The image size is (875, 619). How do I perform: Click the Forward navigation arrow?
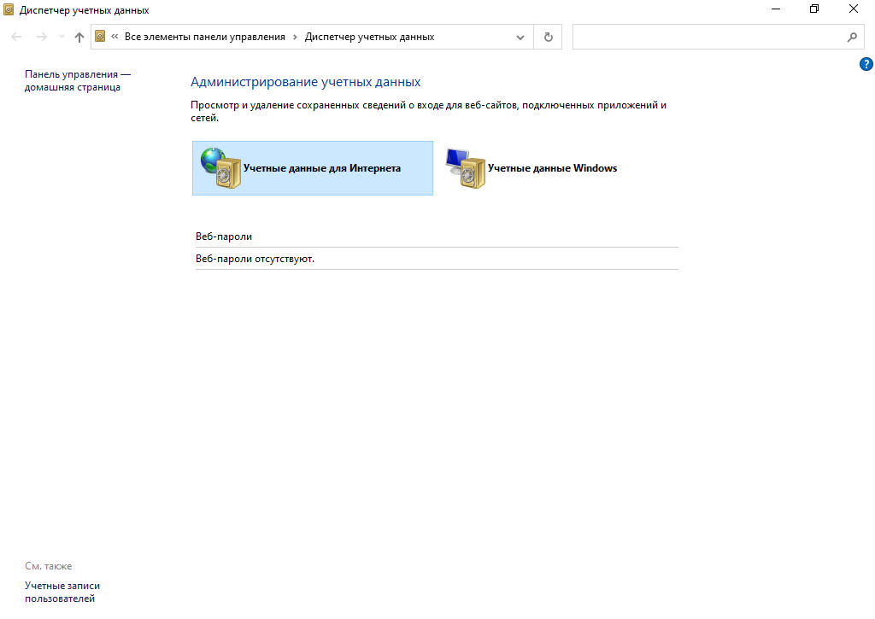coord(41,38)
